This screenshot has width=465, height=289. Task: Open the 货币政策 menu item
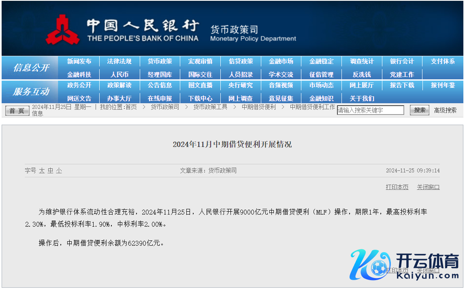click(x=160, y=62)
